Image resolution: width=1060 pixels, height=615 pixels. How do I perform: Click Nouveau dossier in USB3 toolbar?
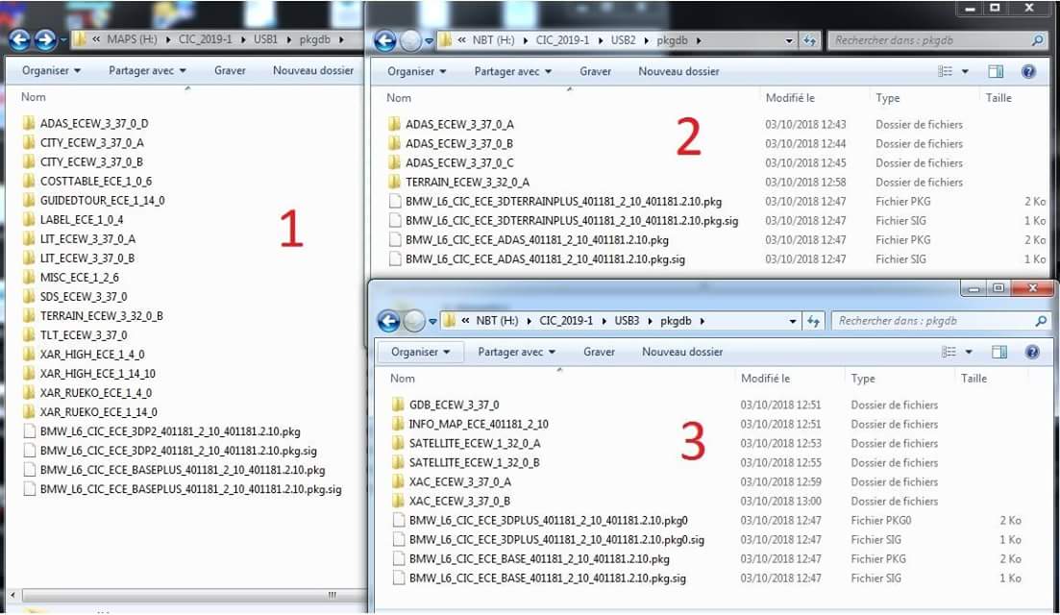[682, 352]
